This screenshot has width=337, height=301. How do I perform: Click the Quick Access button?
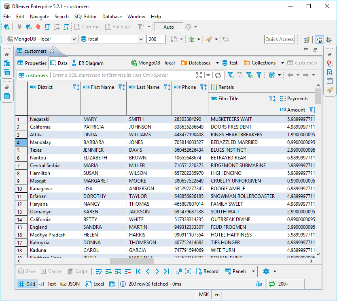(x=279, y=39)
